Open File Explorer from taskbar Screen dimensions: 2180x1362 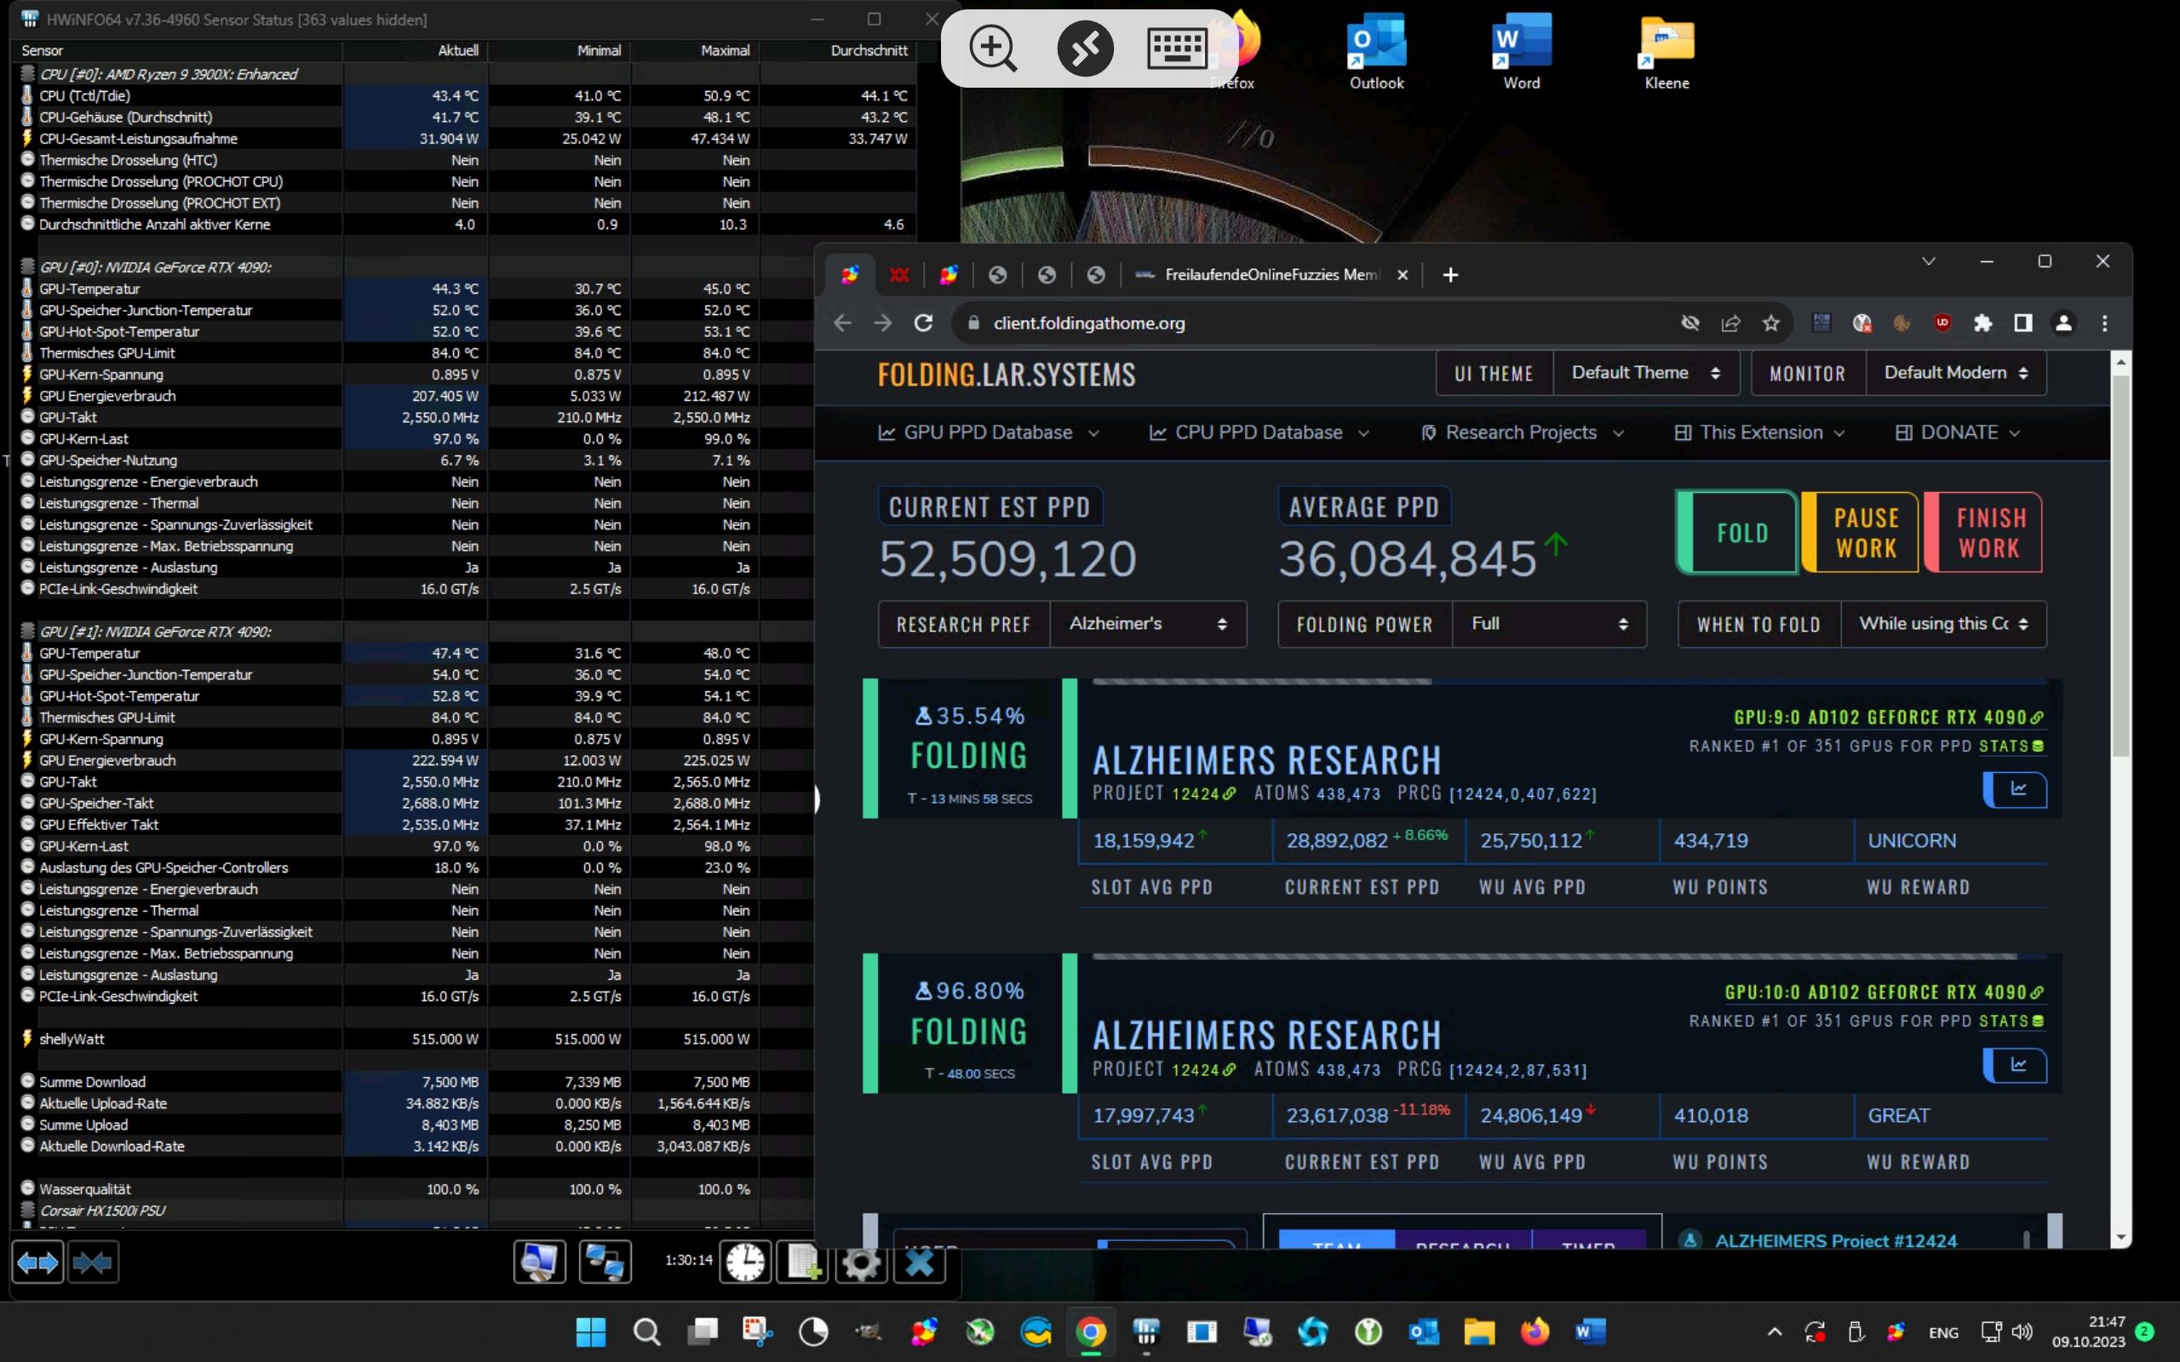coord(1479,1331)
